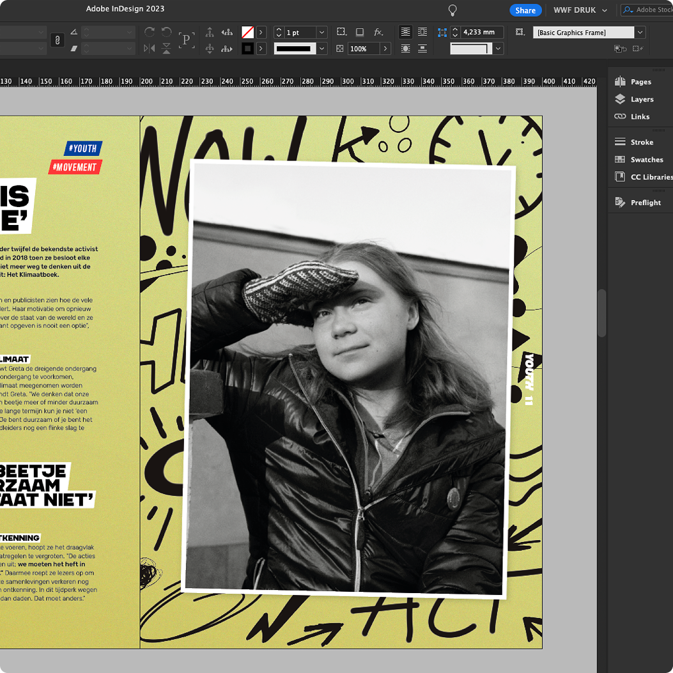
Task: Open the Basic Graphics Frame style dropdown
Action: pos(640,33)
